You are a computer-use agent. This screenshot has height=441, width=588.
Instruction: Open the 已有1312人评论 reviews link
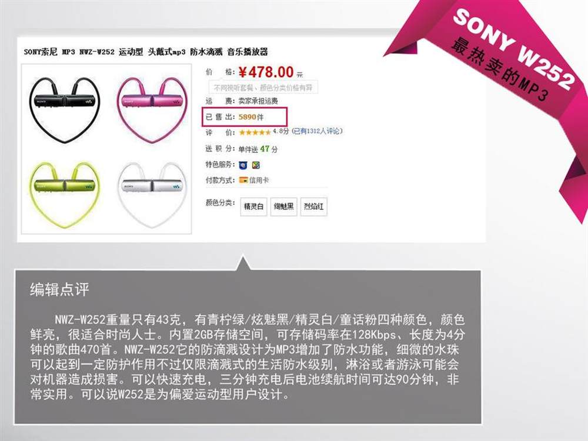click(x=318, y=131)
